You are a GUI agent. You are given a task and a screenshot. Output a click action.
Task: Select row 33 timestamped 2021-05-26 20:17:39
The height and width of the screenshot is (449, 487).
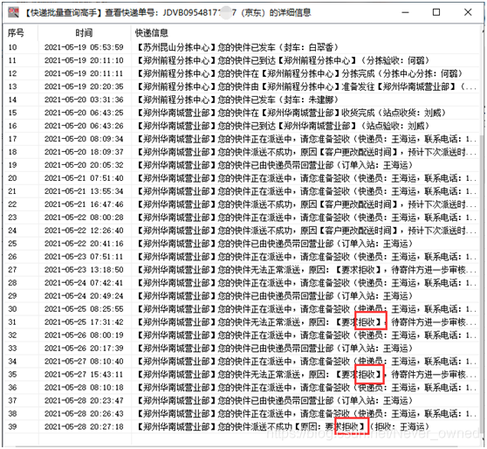pos(241,349)
